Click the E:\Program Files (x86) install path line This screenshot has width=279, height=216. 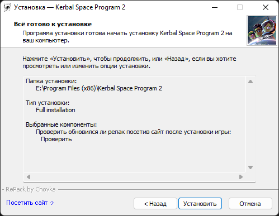click(99, 88)
